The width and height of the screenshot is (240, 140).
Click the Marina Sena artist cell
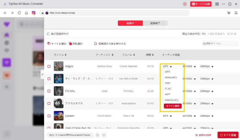point(104,67)
